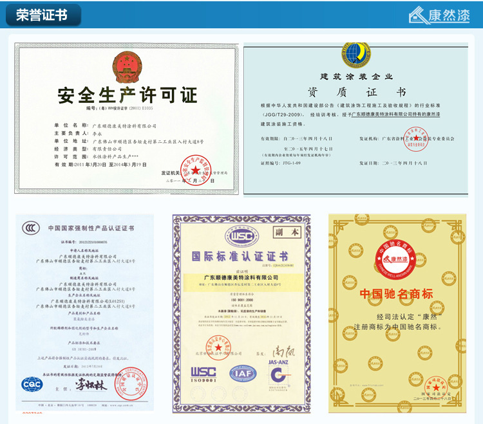Click the 中国驰名商标 red heading
The height and width of the screenshot is (424, 483).
397,293
